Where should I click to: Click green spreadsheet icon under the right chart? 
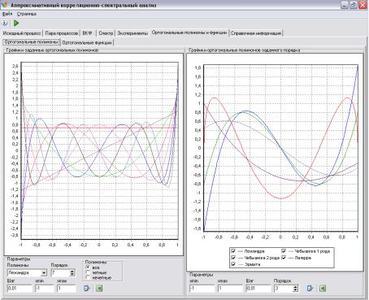[x=323, y=289]
